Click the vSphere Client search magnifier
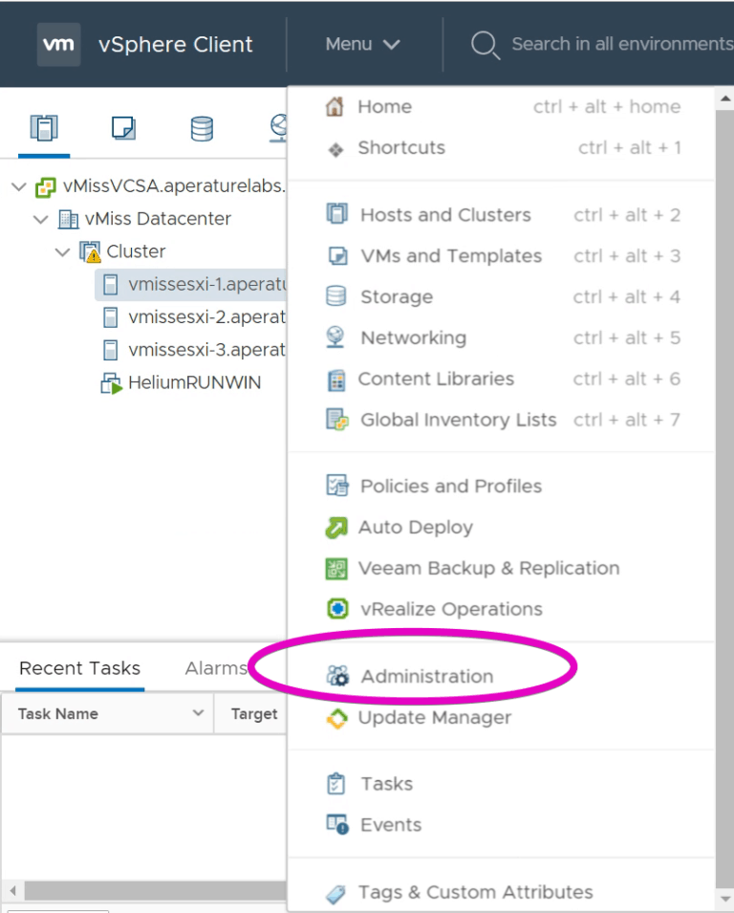This screenshot has height=913, width=734. pos(484,44)
